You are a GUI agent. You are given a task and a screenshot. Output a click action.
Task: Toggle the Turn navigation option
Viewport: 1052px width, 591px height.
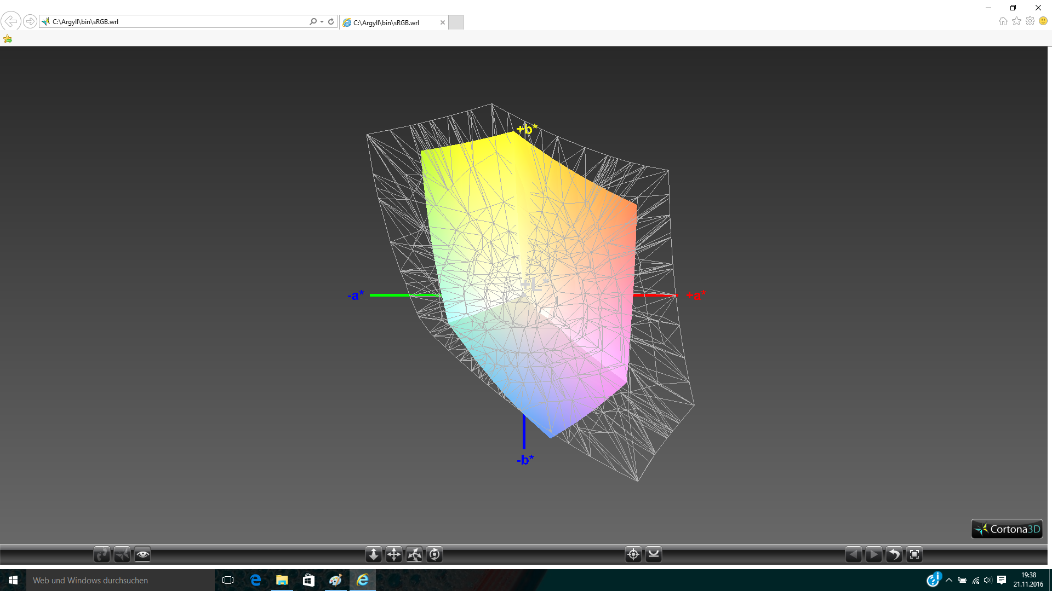(x=414, y=554)
